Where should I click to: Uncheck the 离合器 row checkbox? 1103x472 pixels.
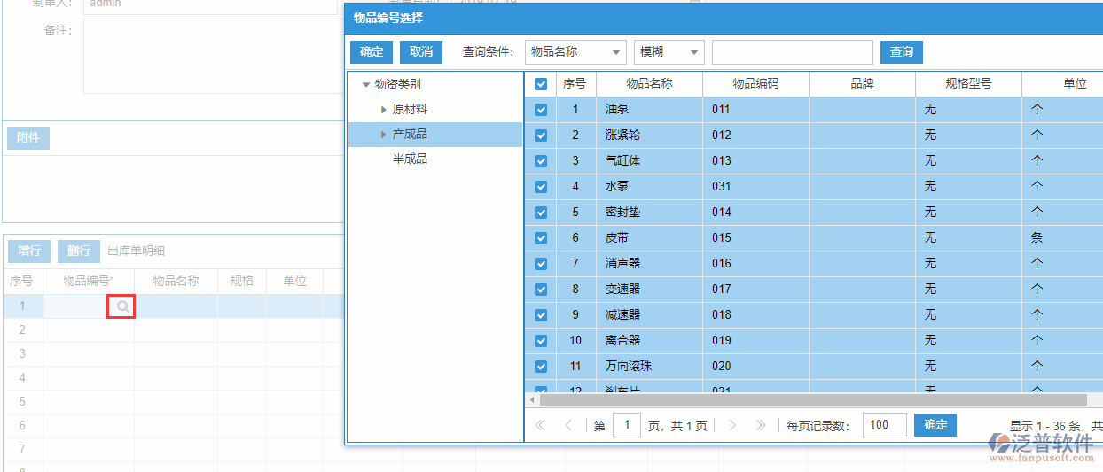(x=541, y=341)
